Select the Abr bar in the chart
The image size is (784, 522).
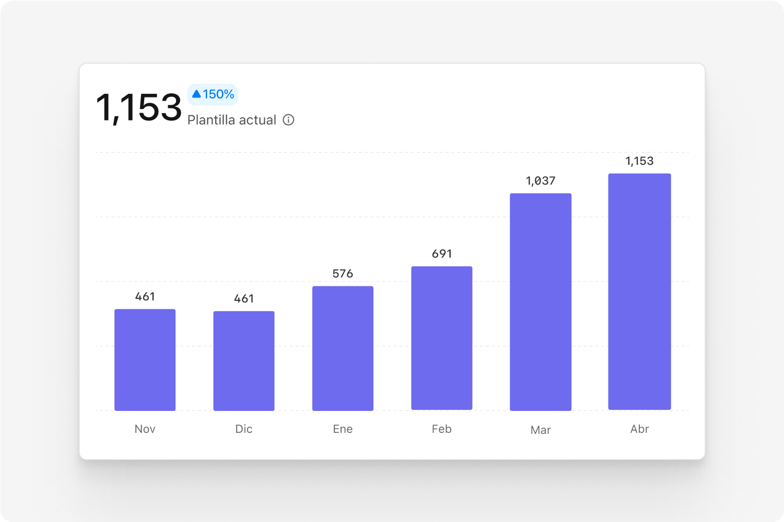click(x=639, y=292)
